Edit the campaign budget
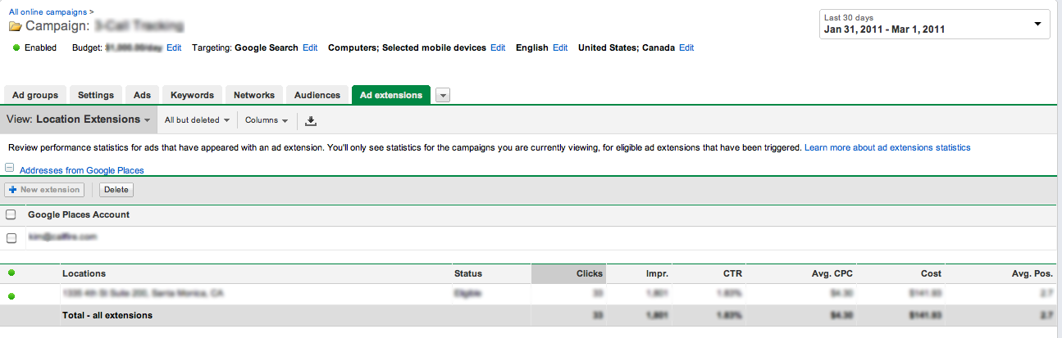 pos(174,48)
